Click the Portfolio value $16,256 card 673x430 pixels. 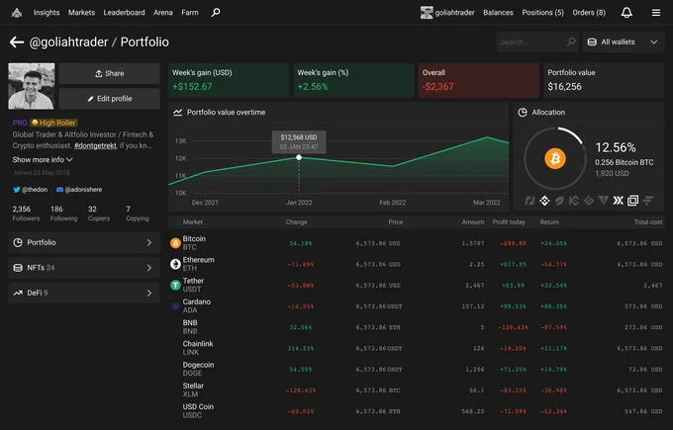click(x=604, y=80)
